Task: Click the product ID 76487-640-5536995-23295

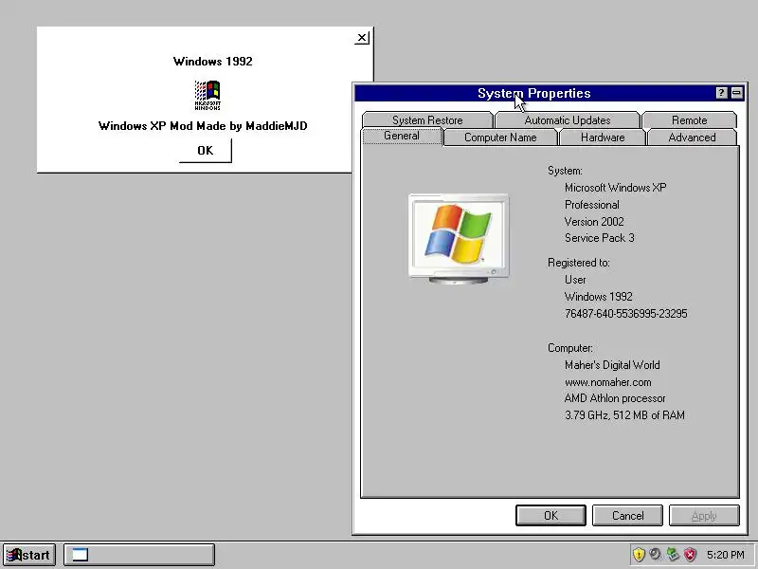Action: tap(626, 314)
